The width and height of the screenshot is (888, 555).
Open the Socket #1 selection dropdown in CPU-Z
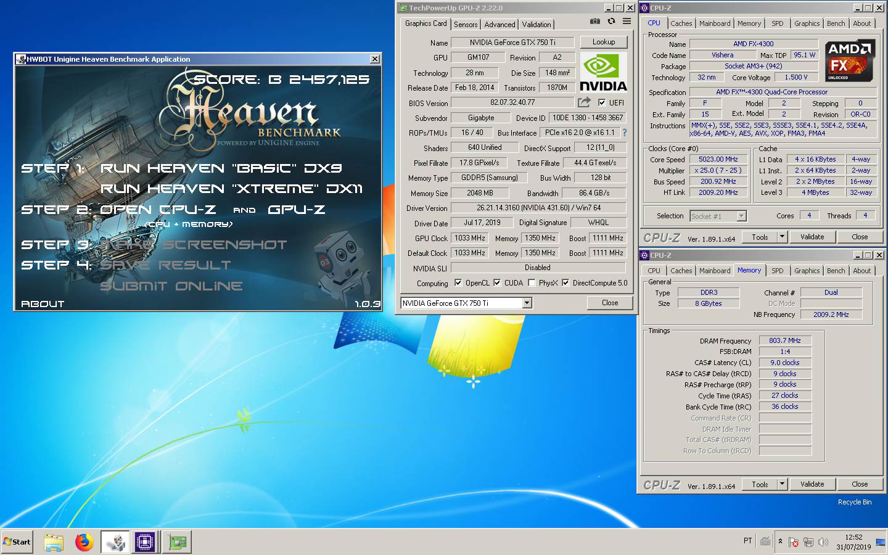(x=718, y=216)
